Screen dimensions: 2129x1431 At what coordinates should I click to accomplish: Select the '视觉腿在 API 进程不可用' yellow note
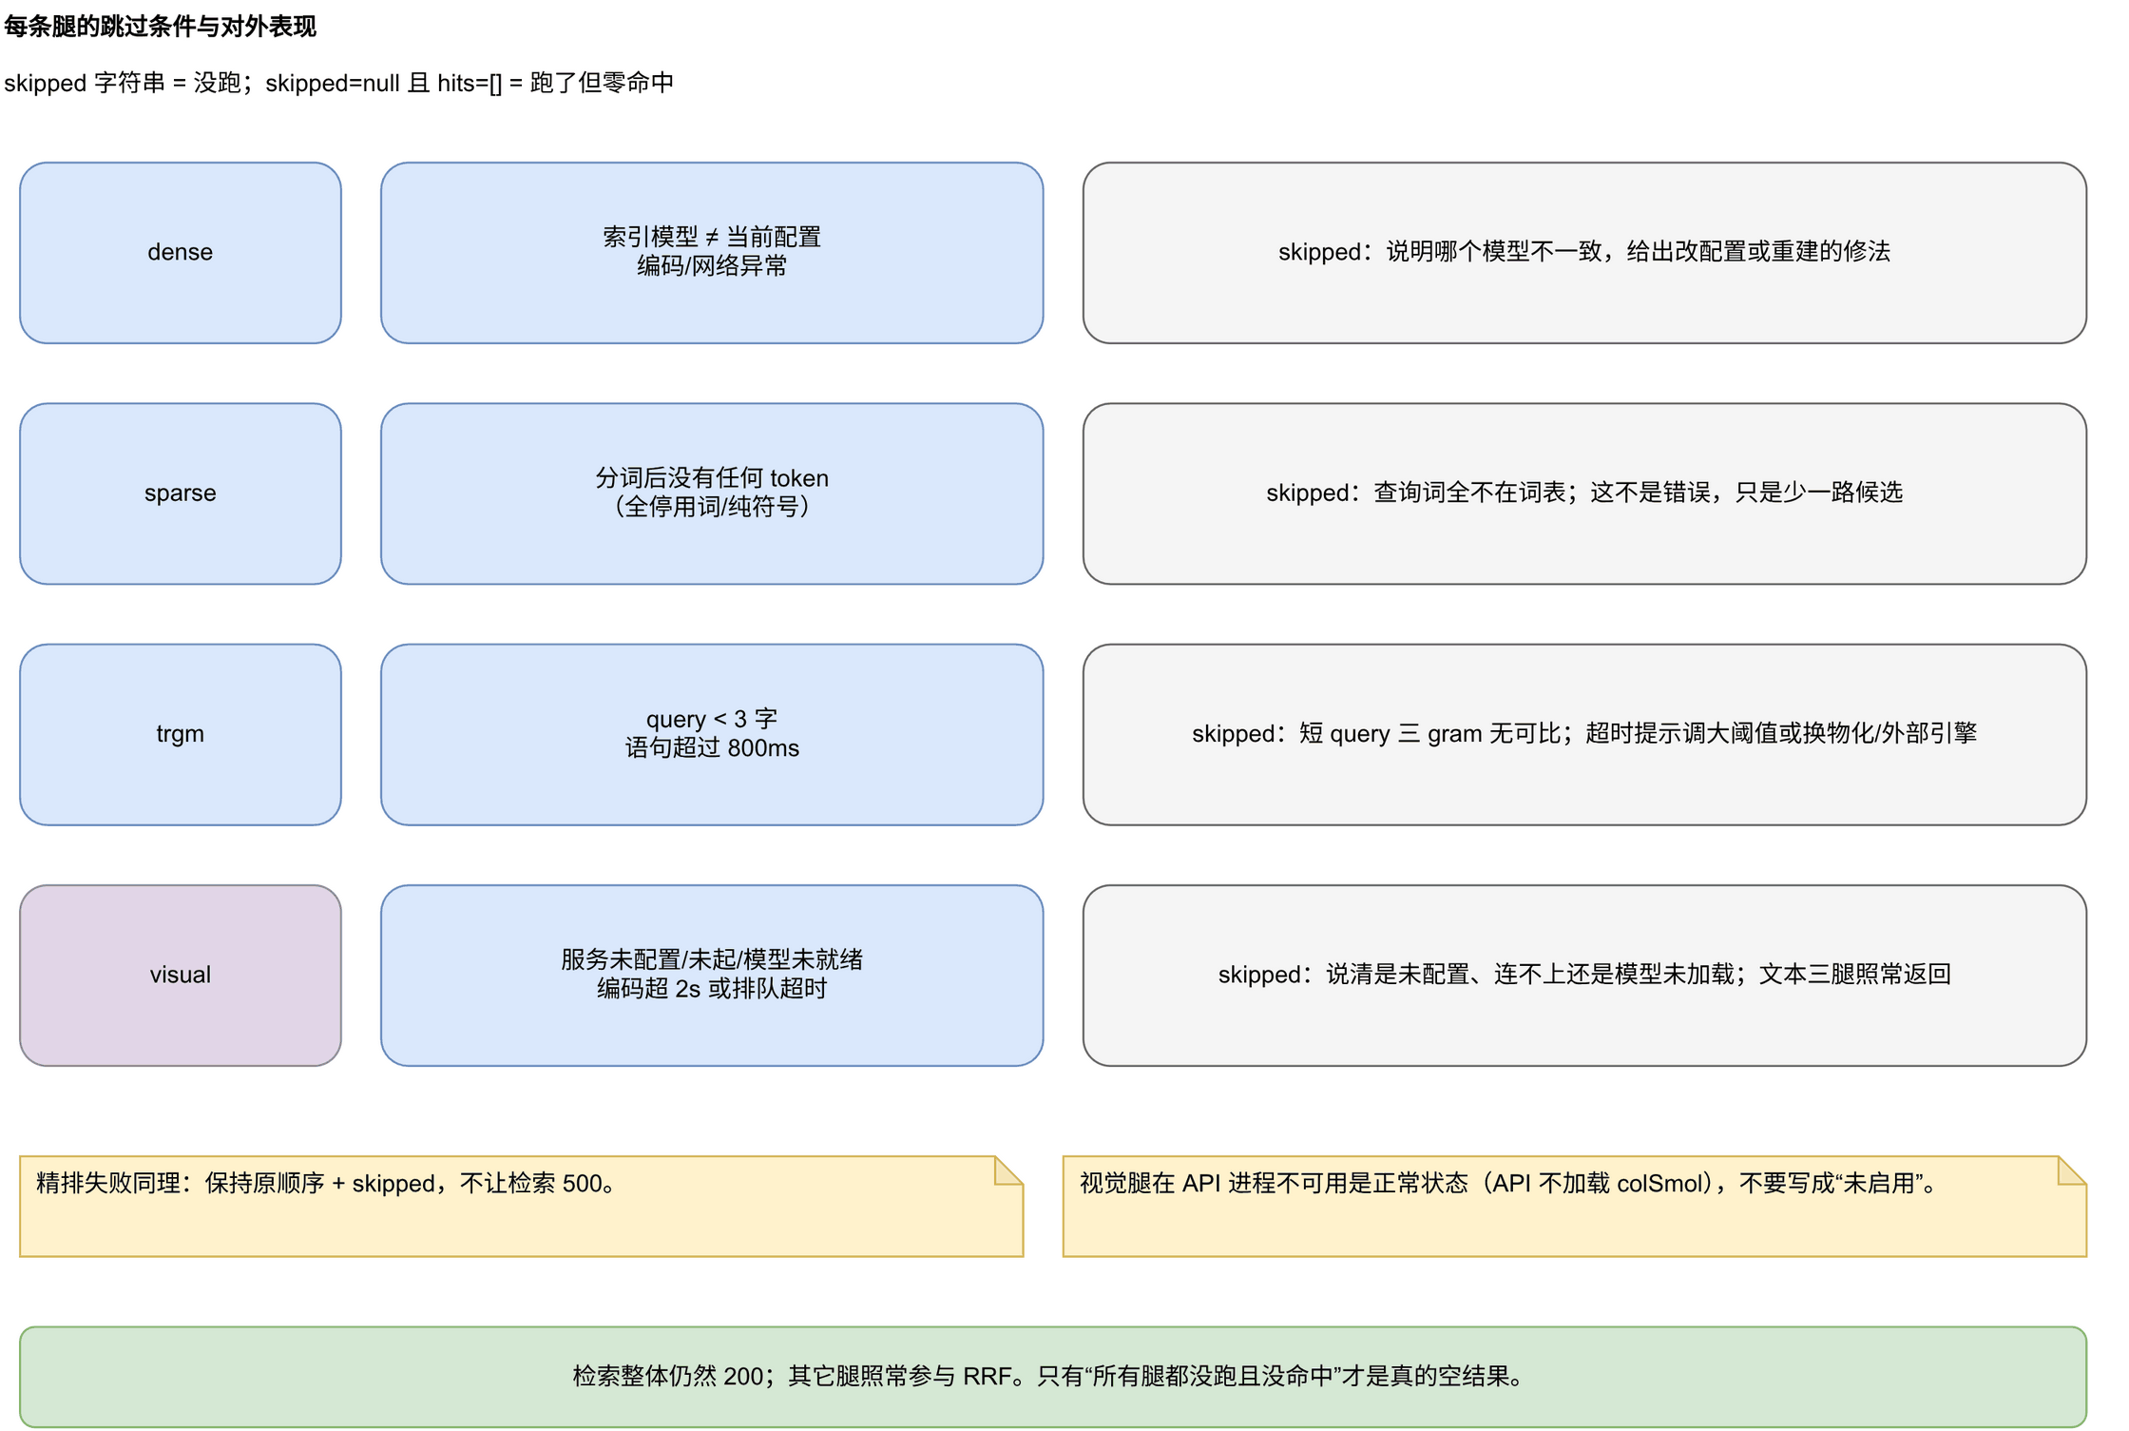(1574, 1206)
